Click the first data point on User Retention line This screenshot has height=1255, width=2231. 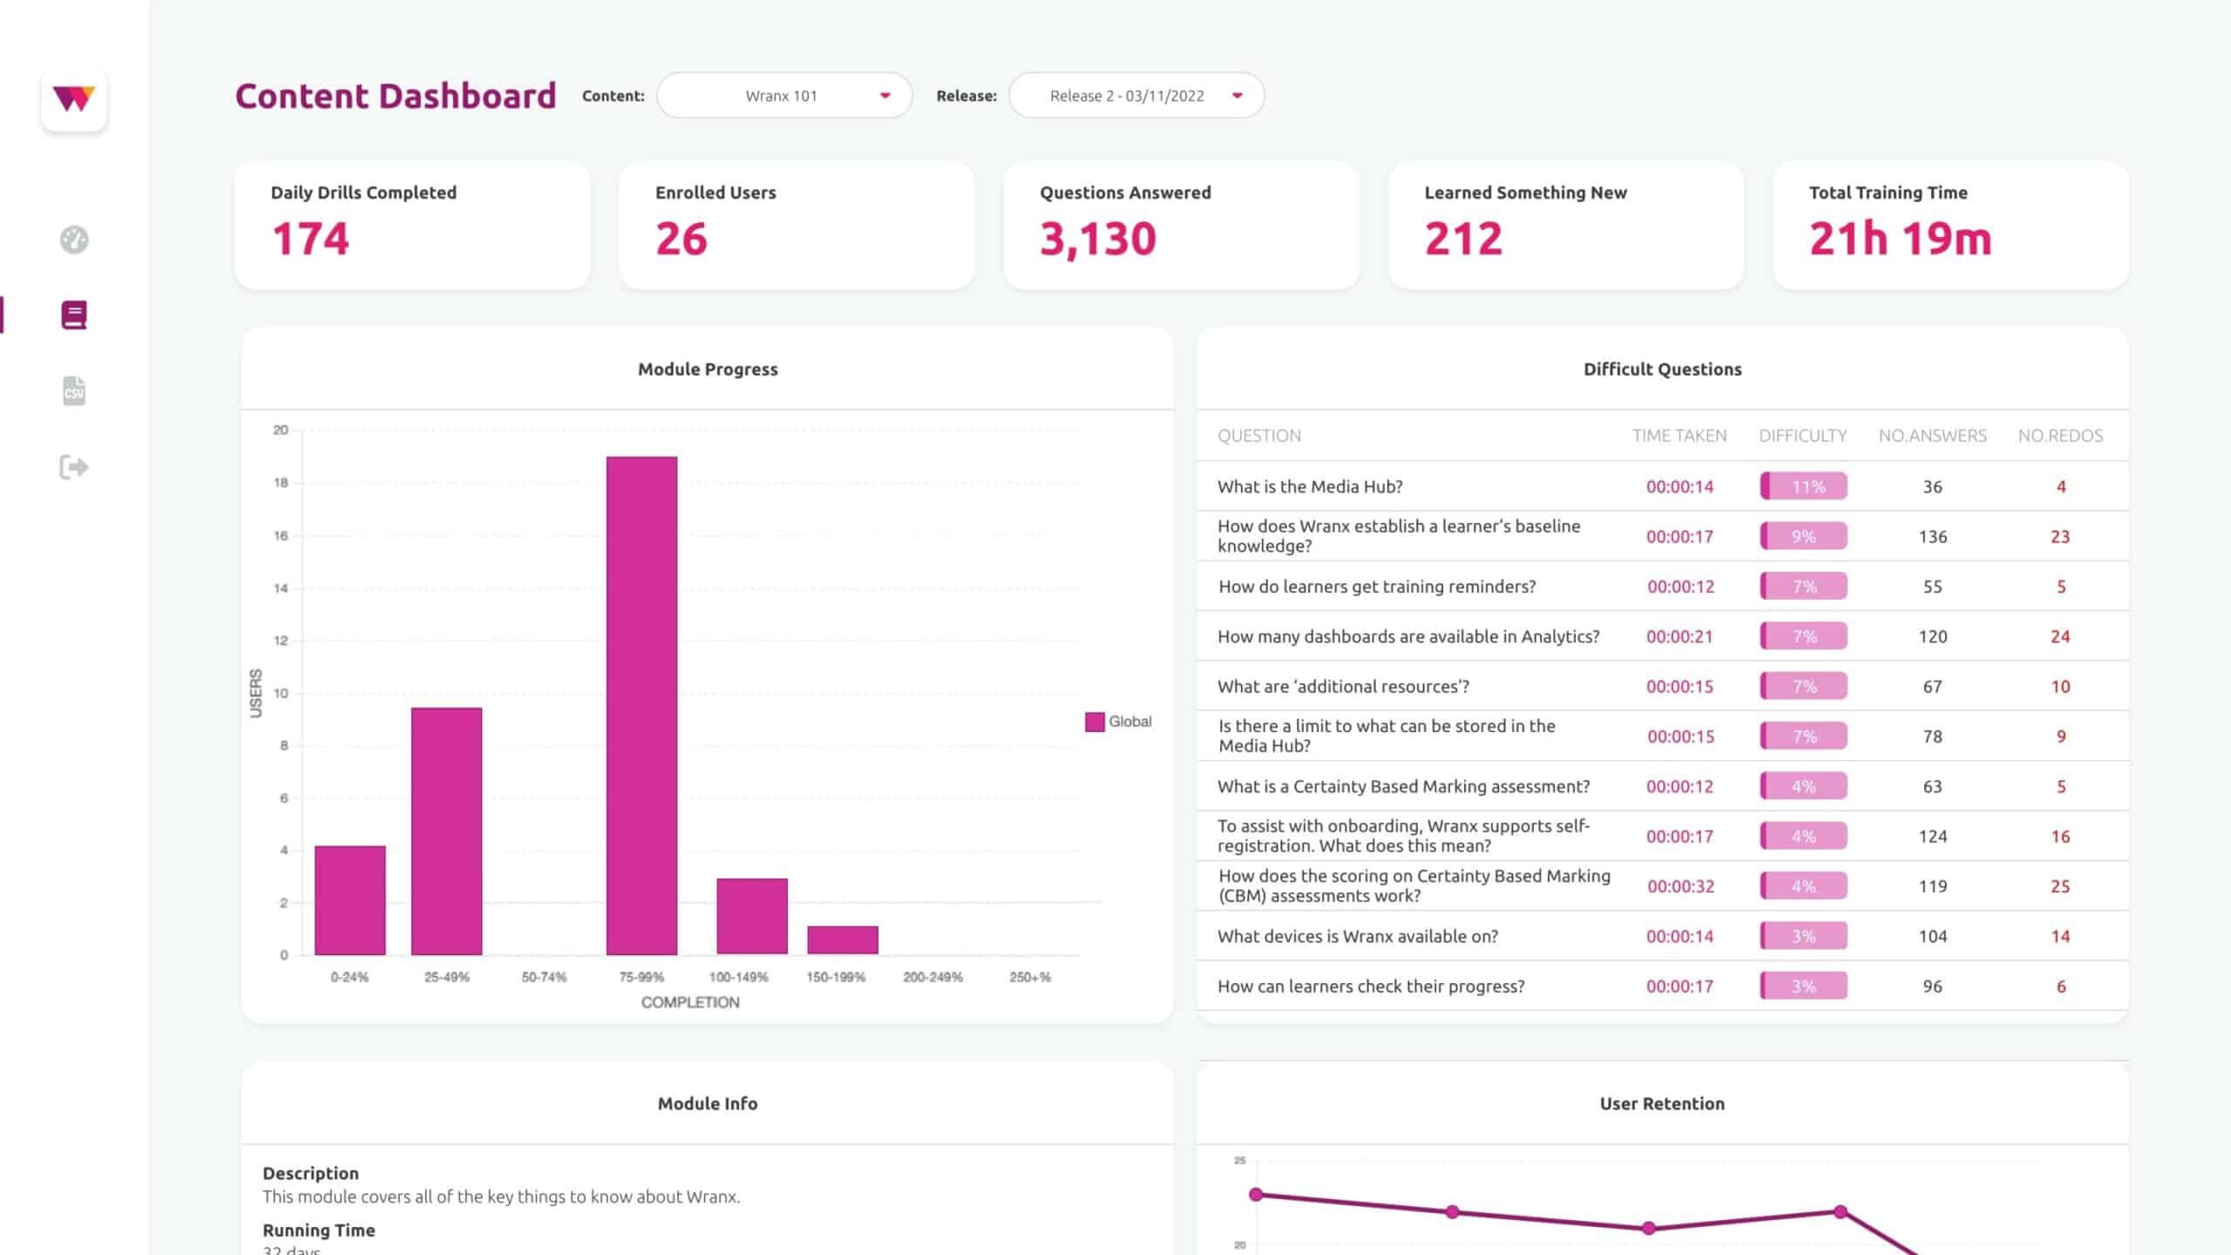tap(1256, 1194)
